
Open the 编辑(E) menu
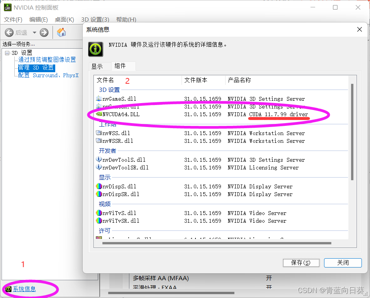click(x=39, y=20)
